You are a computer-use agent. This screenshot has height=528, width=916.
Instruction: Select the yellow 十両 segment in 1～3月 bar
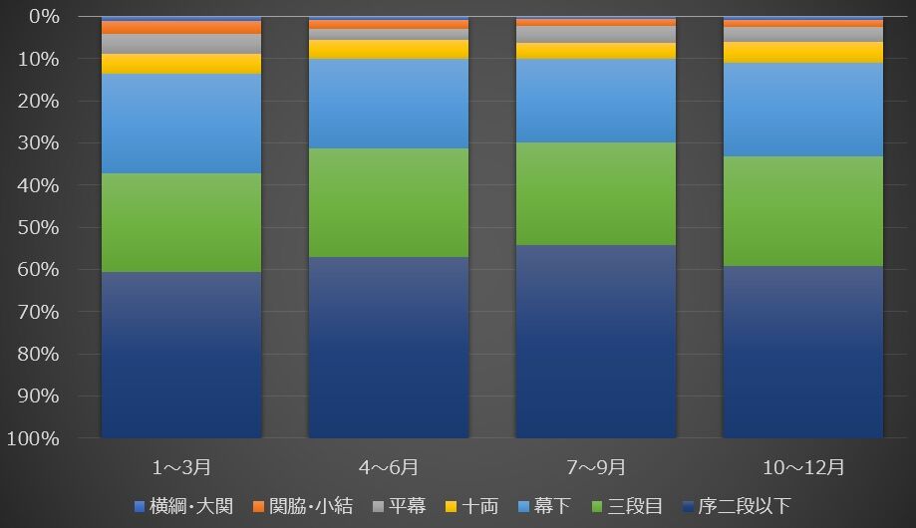tap(181, 64)
